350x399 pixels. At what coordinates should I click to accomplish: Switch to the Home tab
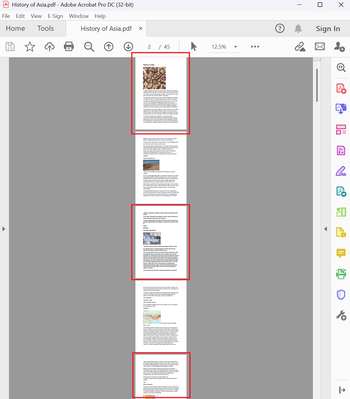click(16, 28)
